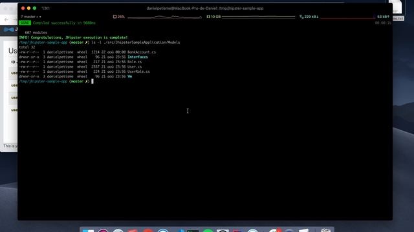Click the BankAccount.cs file name

point(142,52)
